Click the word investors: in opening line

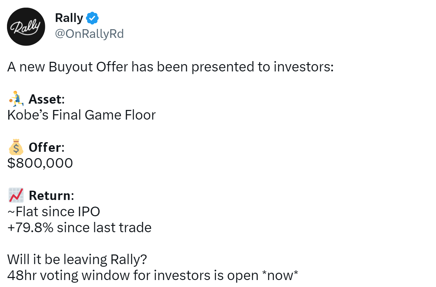point(303,67)
